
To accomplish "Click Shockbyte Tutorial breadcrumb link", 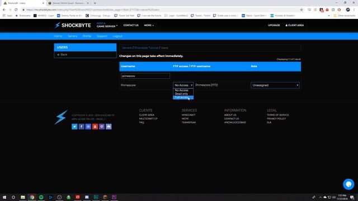I will [146, 48].
